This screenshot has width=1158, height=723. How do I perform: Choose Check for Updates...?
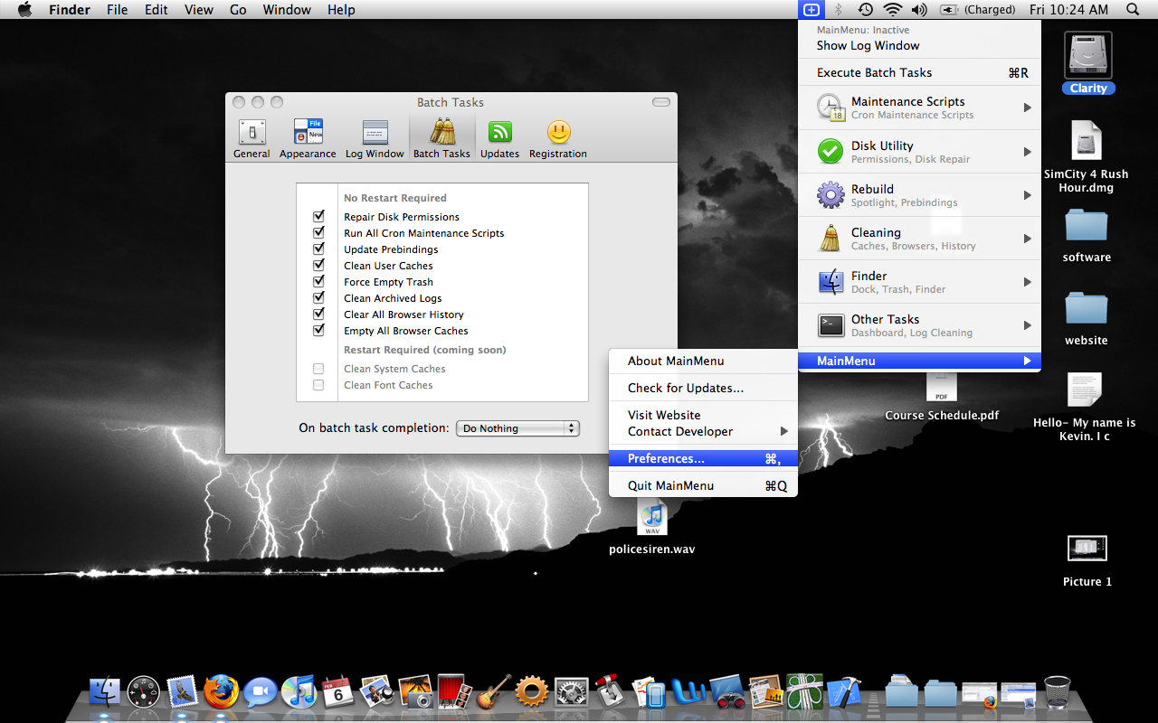tap(703, 388)
